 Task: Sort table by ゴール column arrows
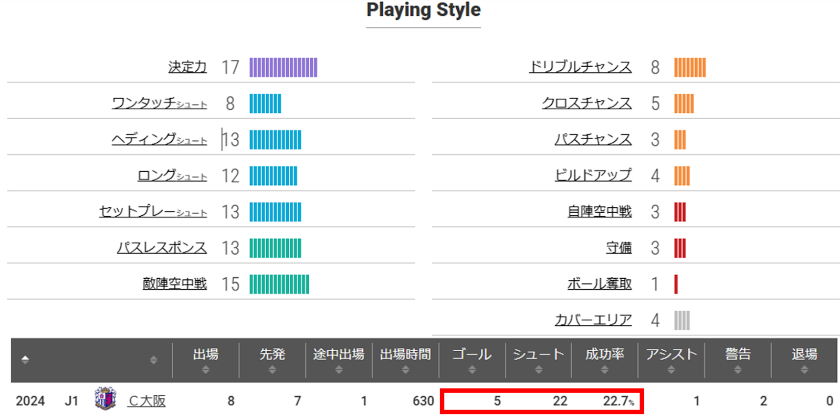click(472, 370)
